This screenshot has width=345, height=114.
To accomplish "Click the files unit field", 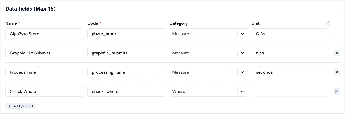I will coord(290,53).
